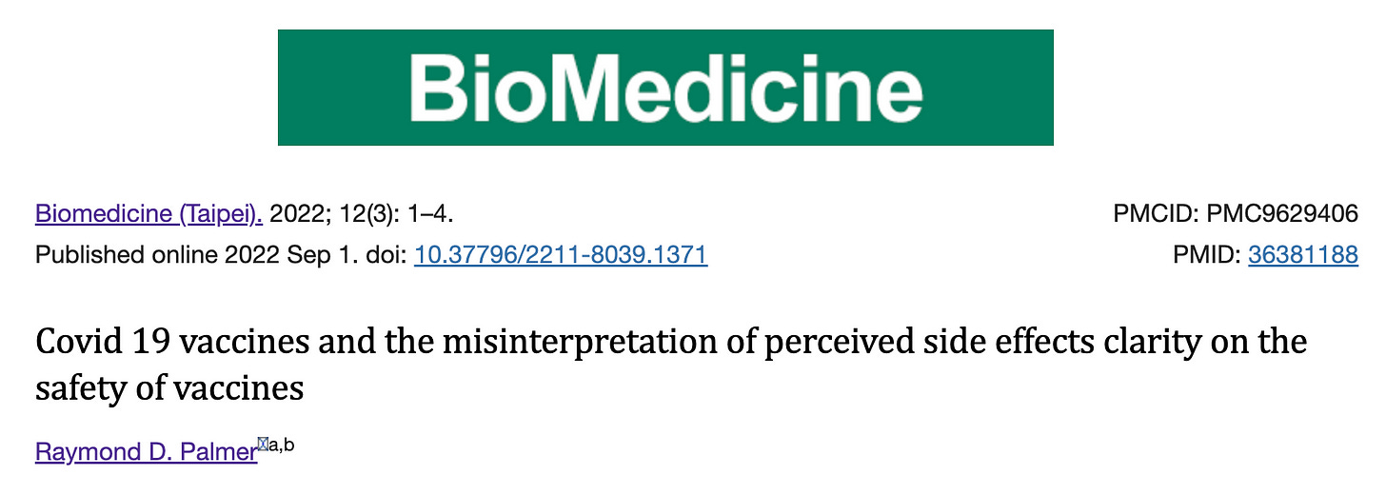Click the "12(3)" volume and issue number
1386x495 pixels.
point(355,213)
